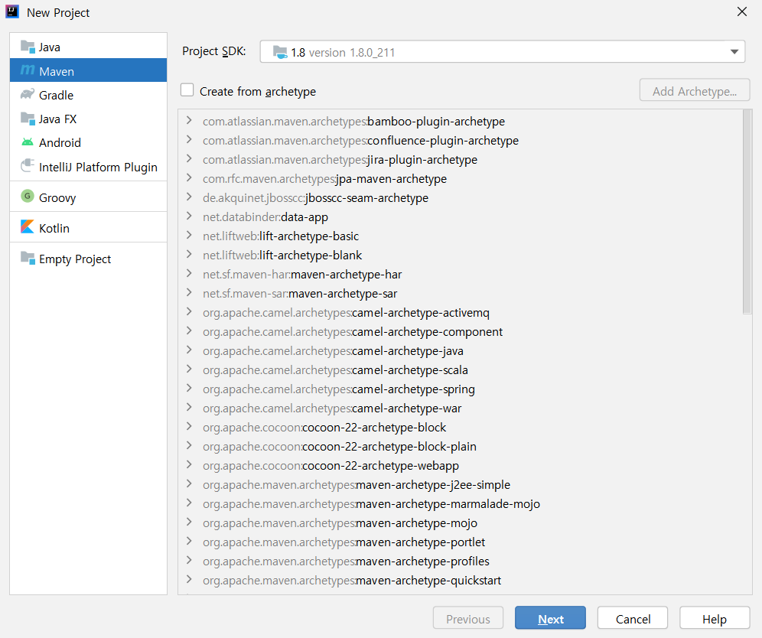Click the Project SDK field showing 1.8
762x638 pixels.
coord(502,51)
